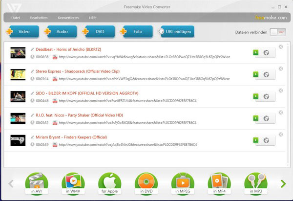Select the R.I.O. Party Shaker thumbnail
Image resolution: width=293 pixels, height=201 pixels.
(x=18, y=118)
